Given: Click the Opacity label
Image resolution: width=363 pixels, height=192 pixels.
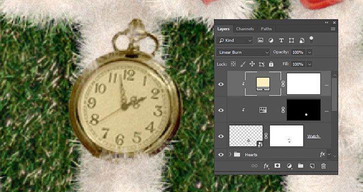Looking at the screenshot, I should (281, 52).
